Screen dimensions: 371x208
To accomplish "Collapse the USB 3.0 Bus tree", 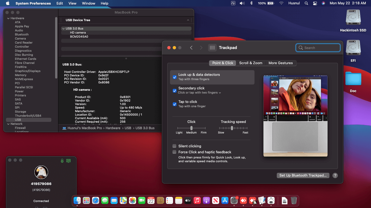I will 63,28.
